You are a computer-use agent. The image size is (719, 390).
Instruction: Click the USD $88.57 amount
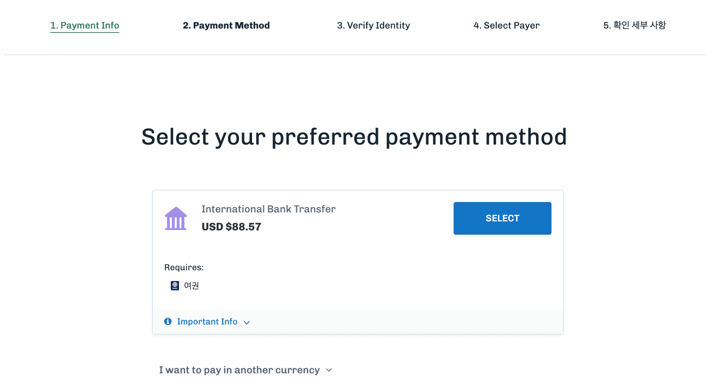click(232, 227)
